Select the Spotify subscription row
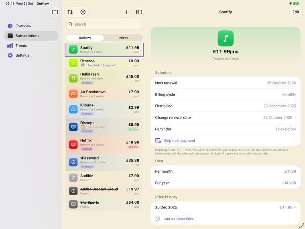This screenshot has width=305, height=229. [x=104, y=50]
